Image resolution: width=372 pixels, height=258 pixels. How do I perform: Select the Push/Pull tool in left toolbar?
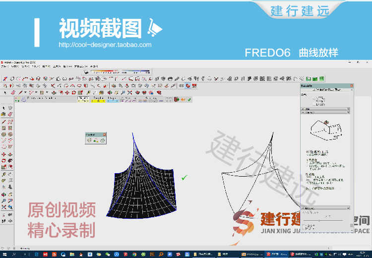tap(10, 154)
